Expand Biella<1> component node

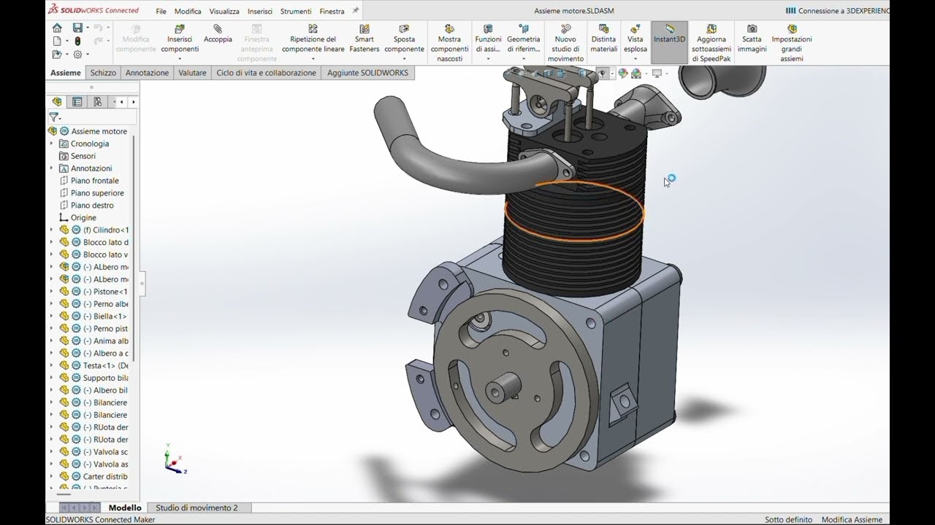[51, 316]
